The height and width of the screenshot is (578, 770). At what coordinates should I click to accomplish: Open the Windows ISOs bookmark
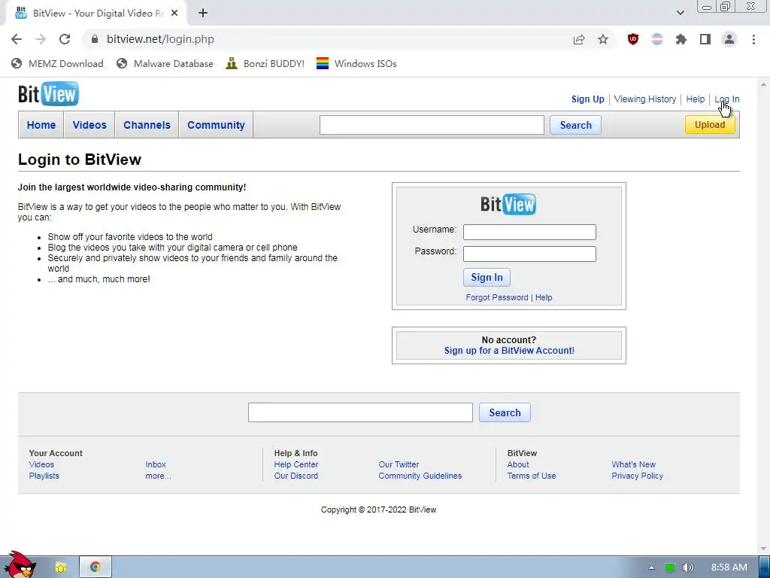(356, 63)
